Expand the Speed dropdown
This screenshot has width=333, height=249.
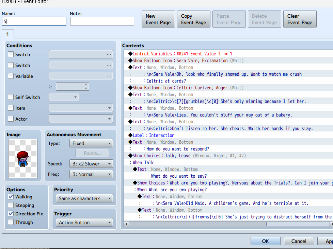[91, 164]
